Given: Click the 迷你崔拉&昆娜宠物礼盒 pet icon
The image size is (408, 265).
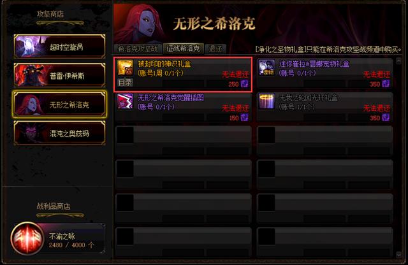Looking at the screenshot, I should [x=266, y=68].
